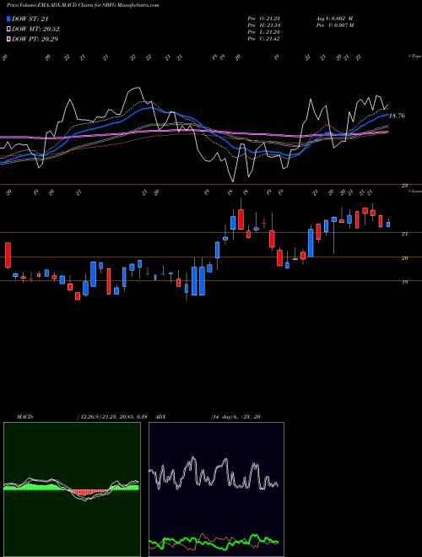Click the white DOW MT legend swatch
The width and height of the screenshot is (422, 557).
8,30
